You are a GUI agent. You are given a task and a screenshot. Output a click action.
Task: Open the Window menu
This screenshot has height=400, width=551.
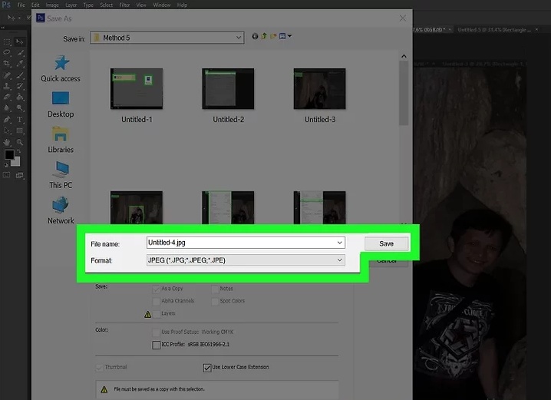coord(162,5)
